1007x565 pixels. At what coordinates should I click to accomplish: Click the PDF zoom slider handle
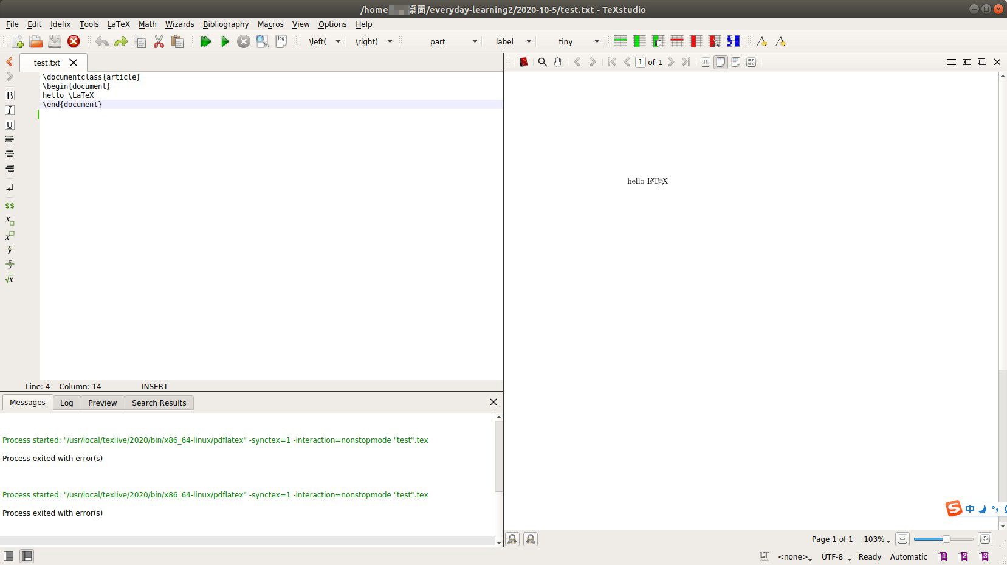pos(946,539)
